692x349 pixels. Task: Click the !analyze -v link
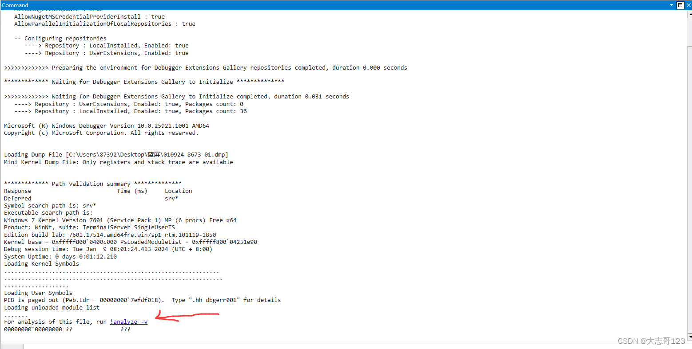129,322
